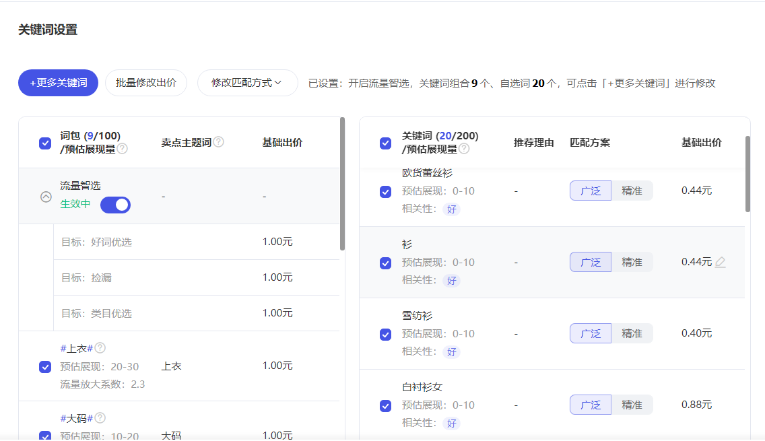
Task: Select 精准 match for 衫
Action: pos(632,263)
